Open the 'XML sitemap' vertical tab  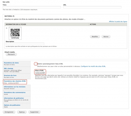[8, 68]
